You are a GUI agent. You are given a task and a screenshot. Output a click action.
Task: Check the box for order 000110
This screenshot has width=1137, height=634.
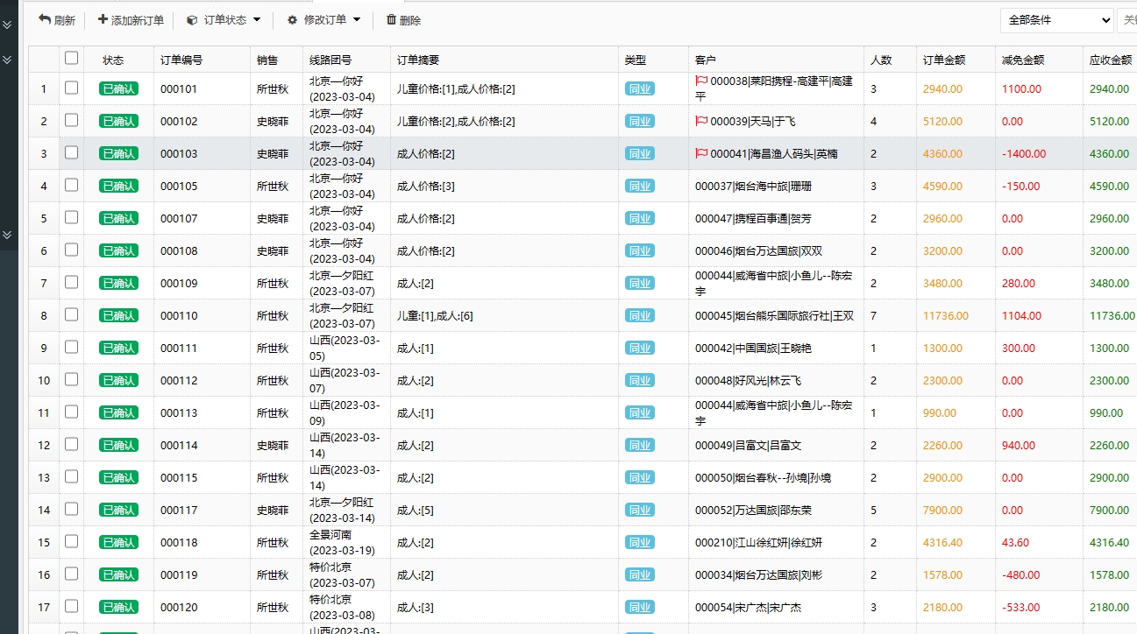pos(71,315)
